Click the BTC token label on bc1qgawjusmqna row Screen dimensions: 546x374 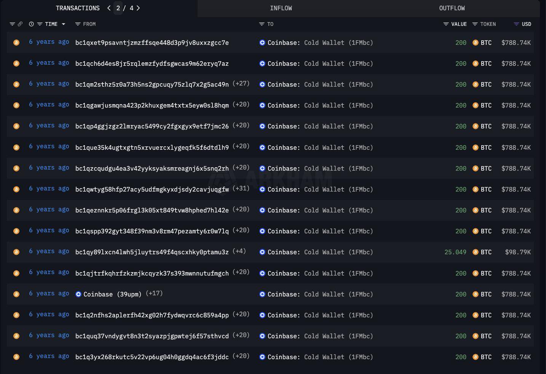486,105
